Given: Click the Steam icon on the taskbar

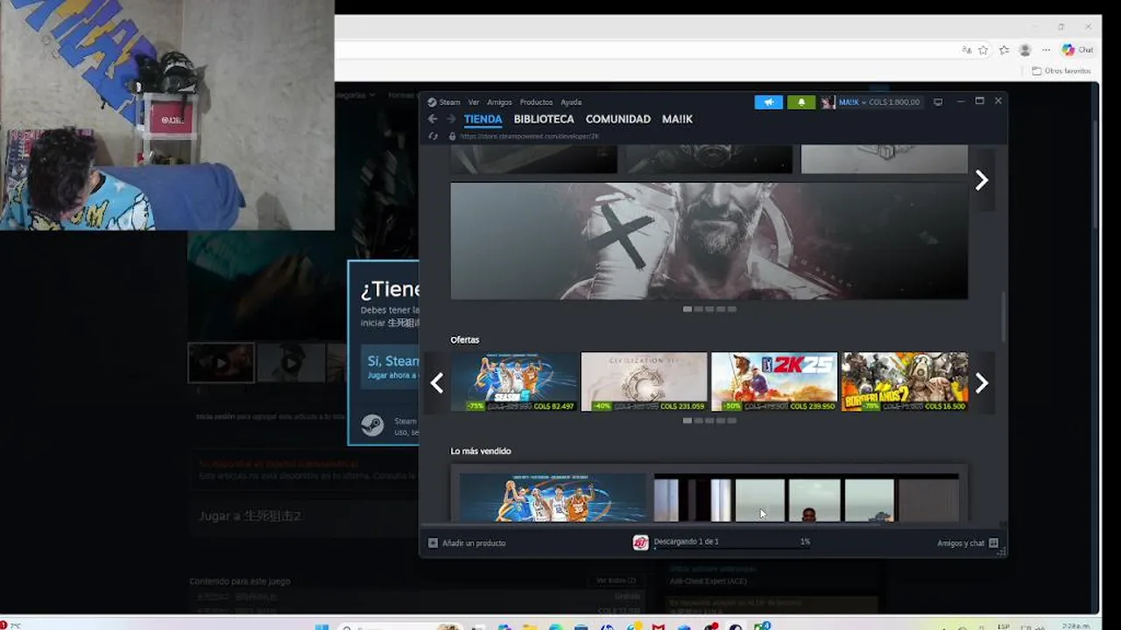Looking at the screenshot, I should (x=735, y=626).
